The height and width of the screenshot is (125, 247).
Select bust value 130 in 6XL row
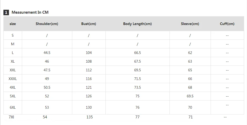(x=89, y=107)
